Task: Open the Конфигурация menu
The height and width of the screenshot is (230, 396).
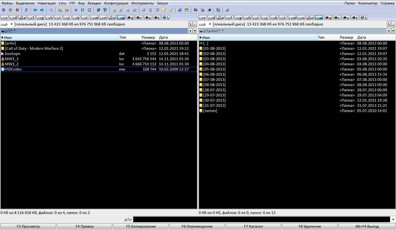Action: pyautogui.click(x=116, y=3)
